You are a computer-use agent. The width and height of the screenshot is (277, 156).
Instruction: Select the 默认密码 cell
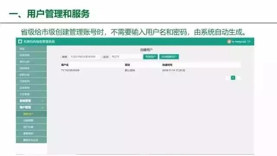(x=130, y=70)
